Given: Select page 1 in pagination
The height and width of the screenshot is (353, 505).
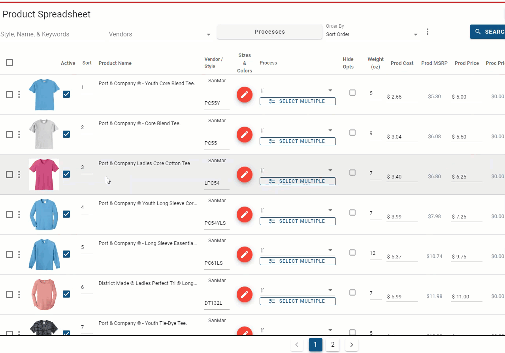Looking at the screenshot, I should (315, 345).
